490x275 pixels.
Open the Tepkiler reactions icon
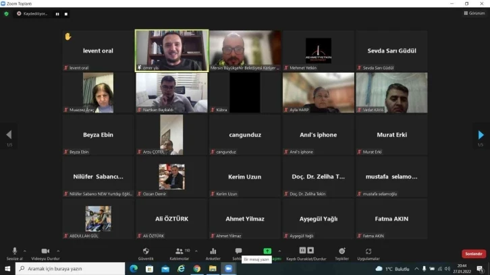pyautogui.click(x=342, y=251)
